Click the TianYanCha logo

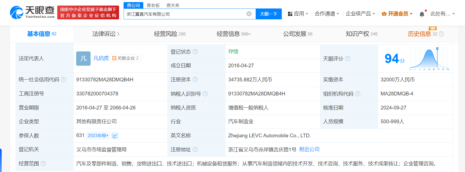[32, 12]
